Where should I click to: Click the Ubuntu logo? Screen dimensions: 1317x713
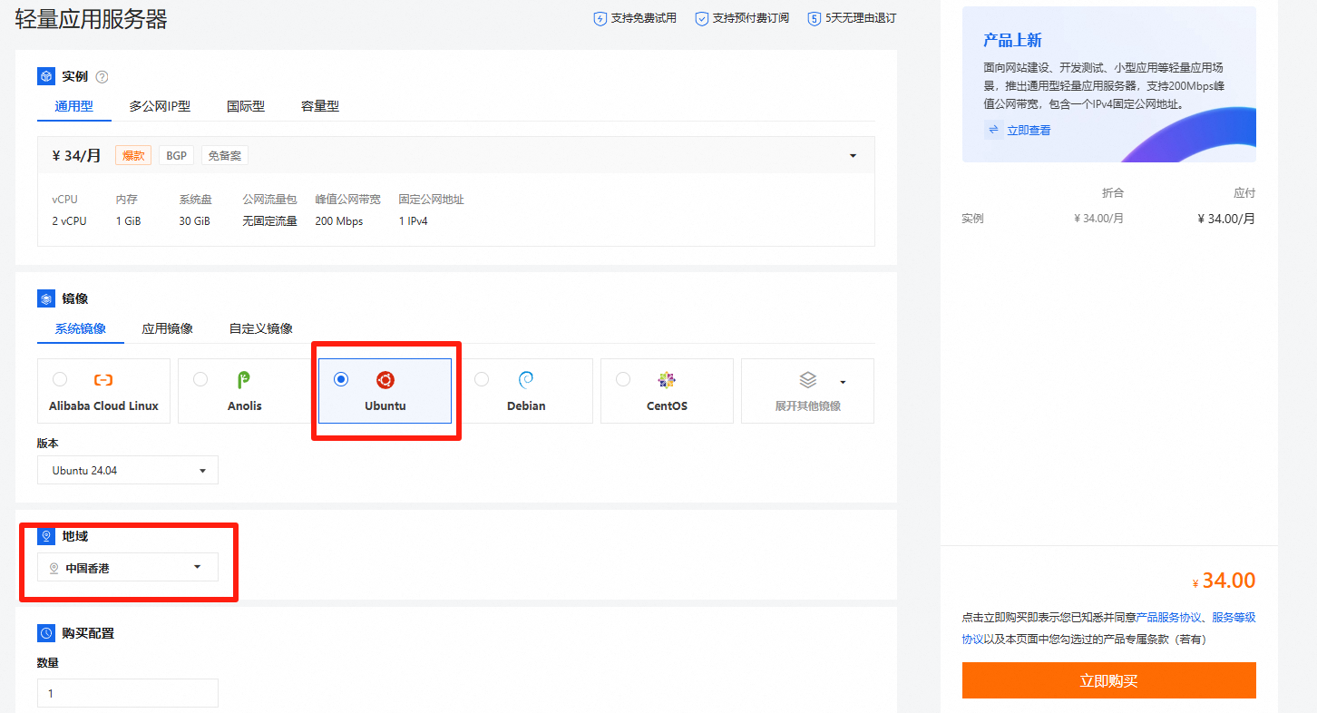click(x=385, y=380)
